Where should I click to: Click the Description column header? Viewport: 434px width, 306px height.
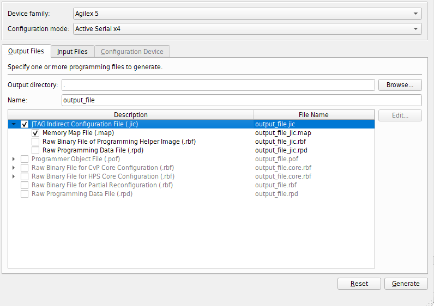pyautogui.click(x=131, y=115)
